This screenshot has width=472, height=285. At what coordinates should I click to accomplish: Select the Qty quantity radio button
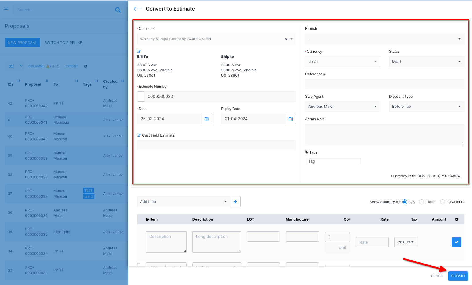pyautogui.click(x=405, y=202)
